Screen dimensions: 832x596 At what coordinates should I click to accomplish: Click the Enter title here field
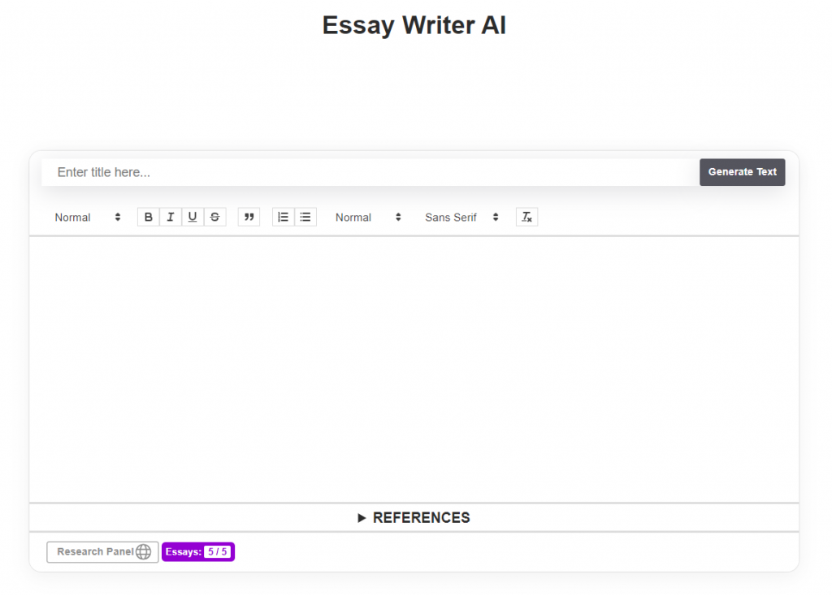click(325, 172)
